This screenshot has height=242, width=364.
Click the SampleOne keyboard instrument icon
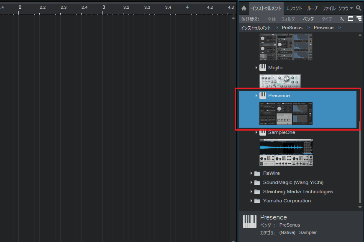(263, 132)
